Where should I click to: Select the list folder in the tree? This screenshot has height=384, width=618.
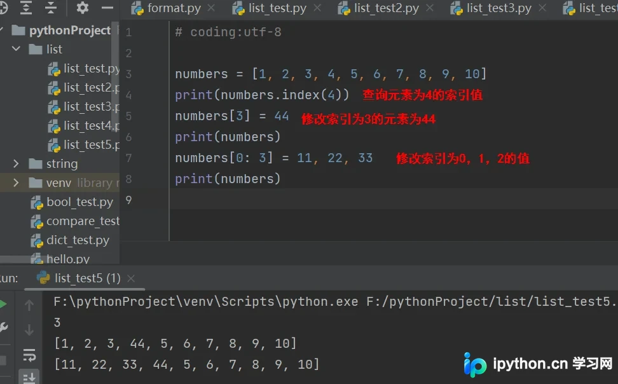click(46, 50)
